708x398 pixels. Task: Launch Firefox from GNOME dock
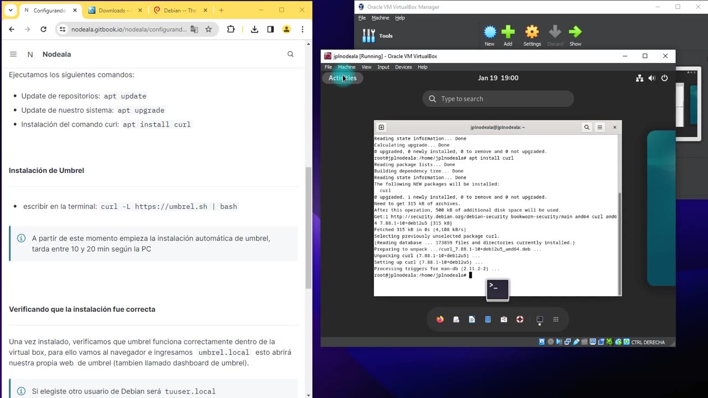pos(440,320)
